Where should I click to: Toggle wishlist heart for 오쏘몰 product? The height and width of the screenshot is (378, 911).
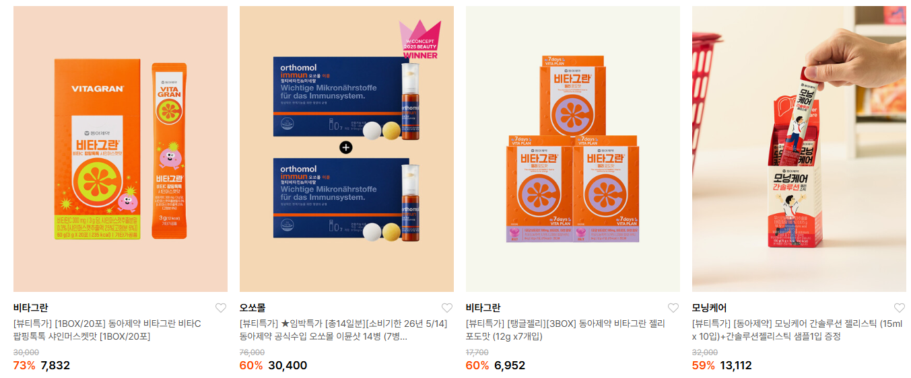(447, 308)
